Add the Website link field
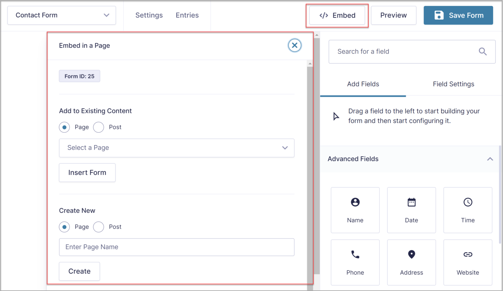The height and width of the screenshot is (291, 503). [468, 262]
